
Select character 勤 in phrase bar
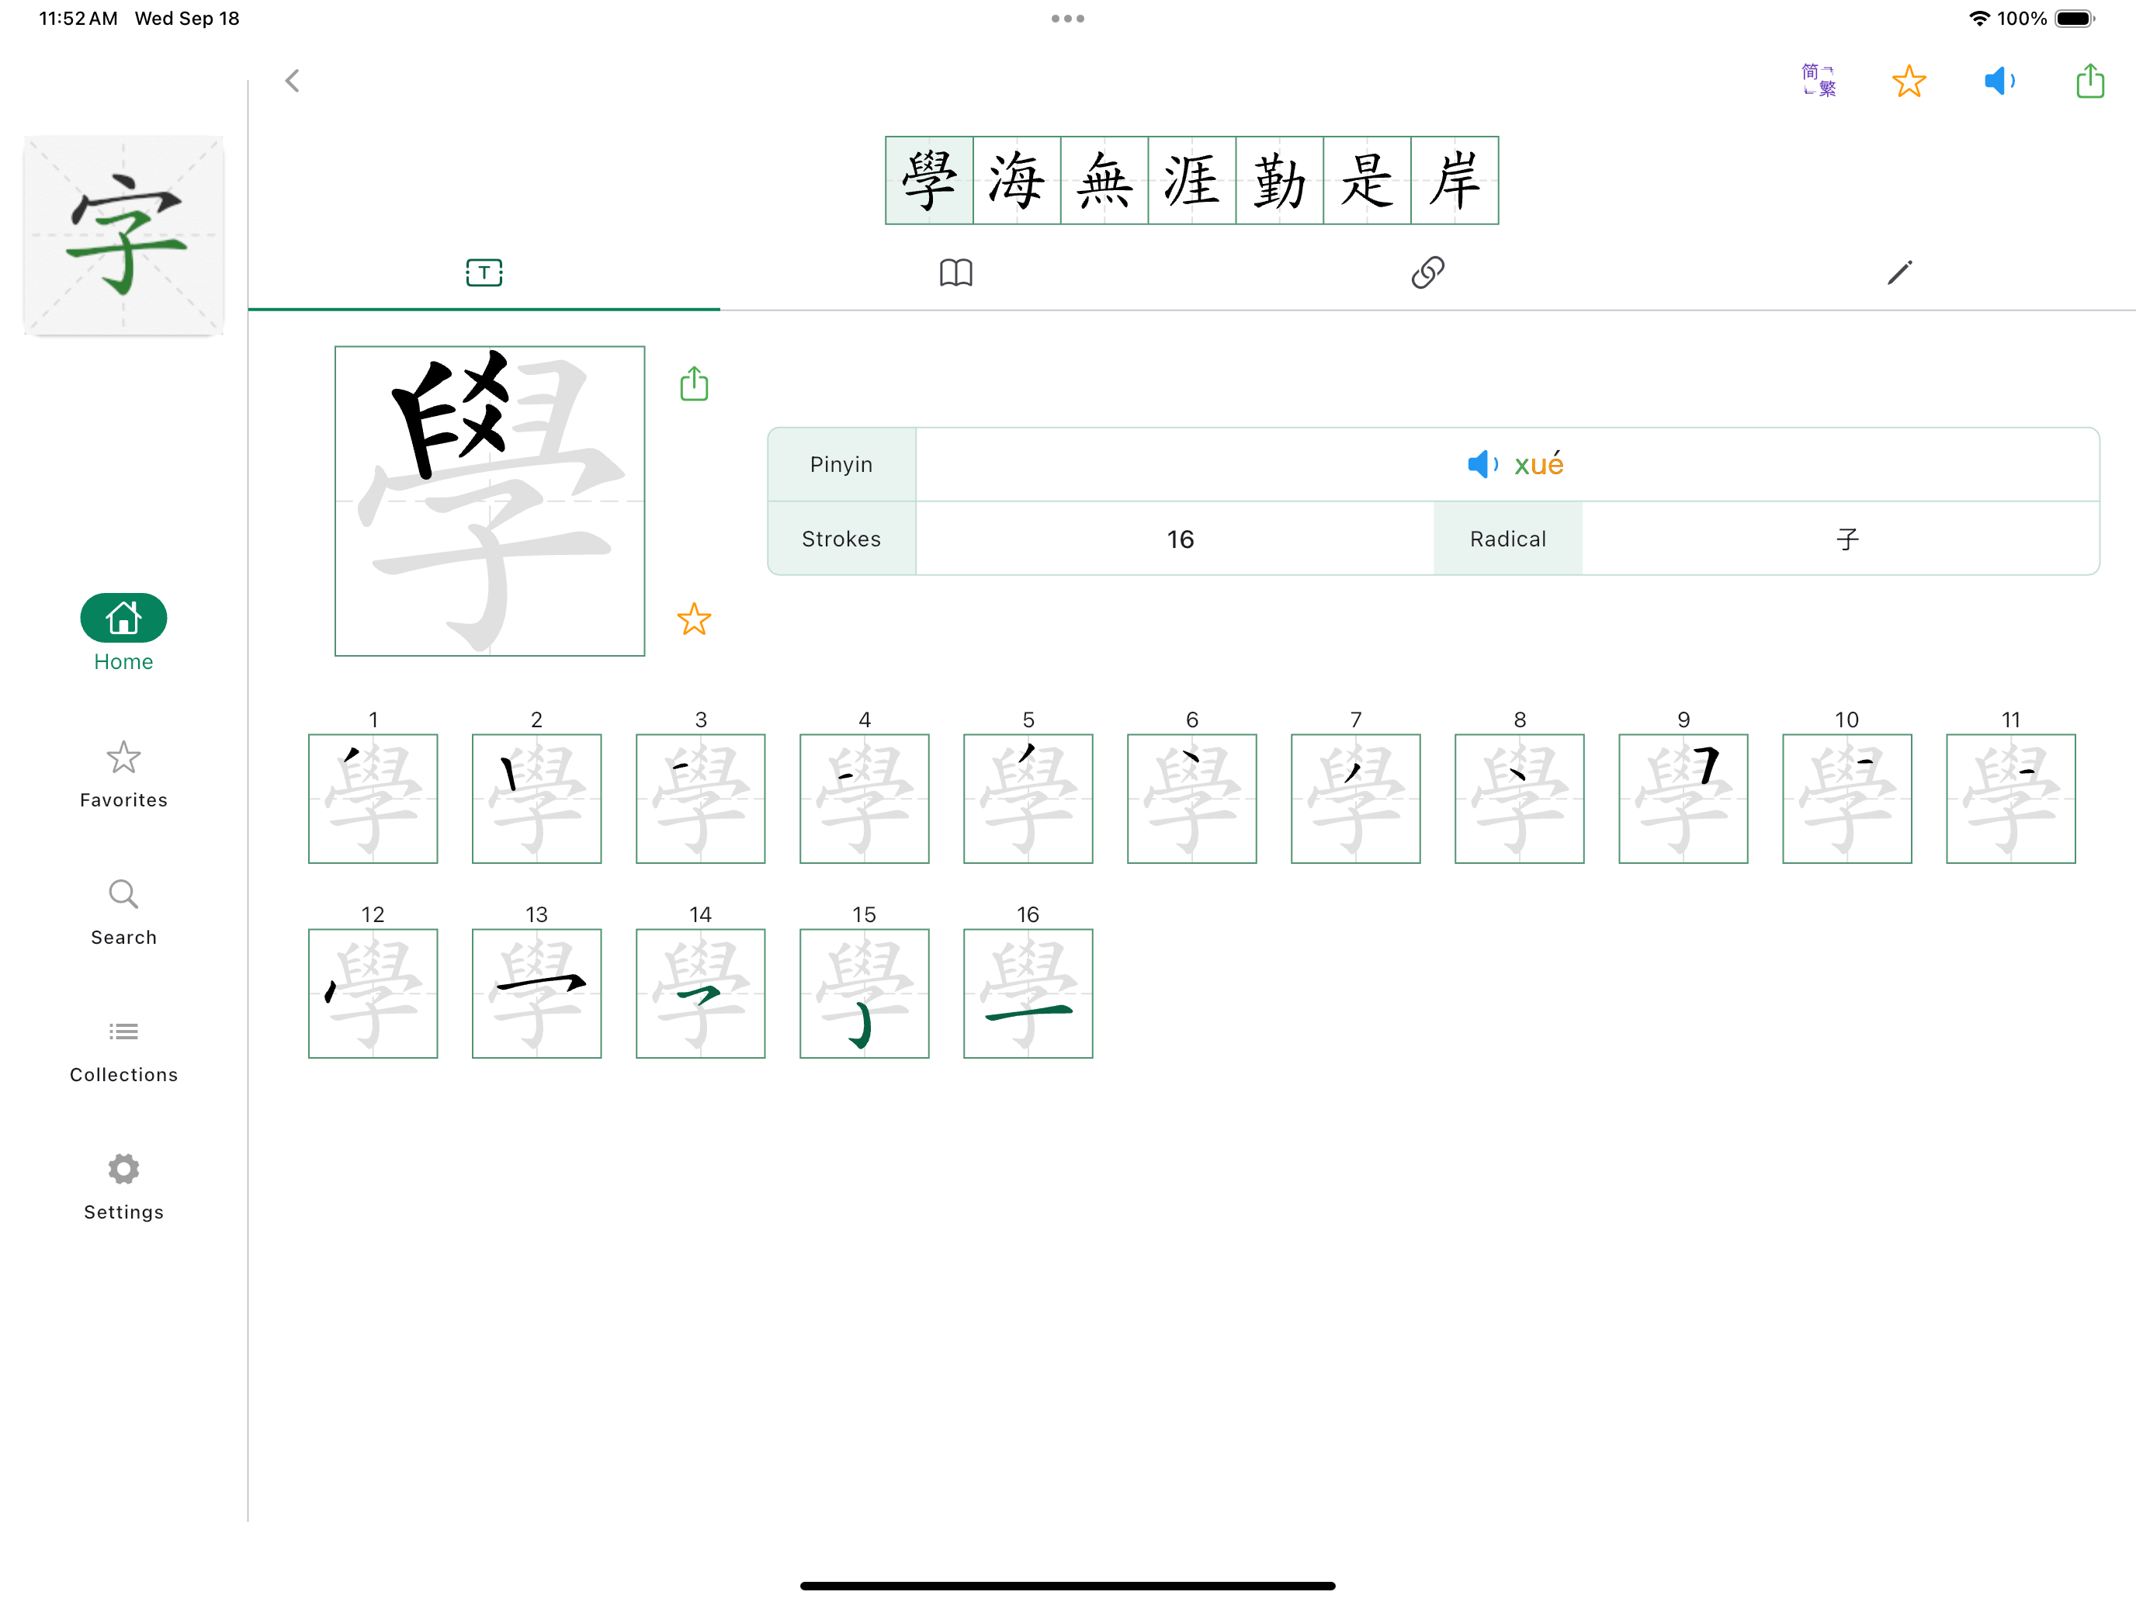(1279, 181)
